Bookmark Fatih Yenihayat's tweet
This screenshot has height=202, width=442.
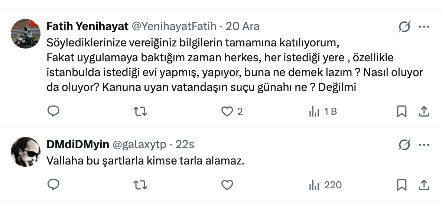coord(402,111)
